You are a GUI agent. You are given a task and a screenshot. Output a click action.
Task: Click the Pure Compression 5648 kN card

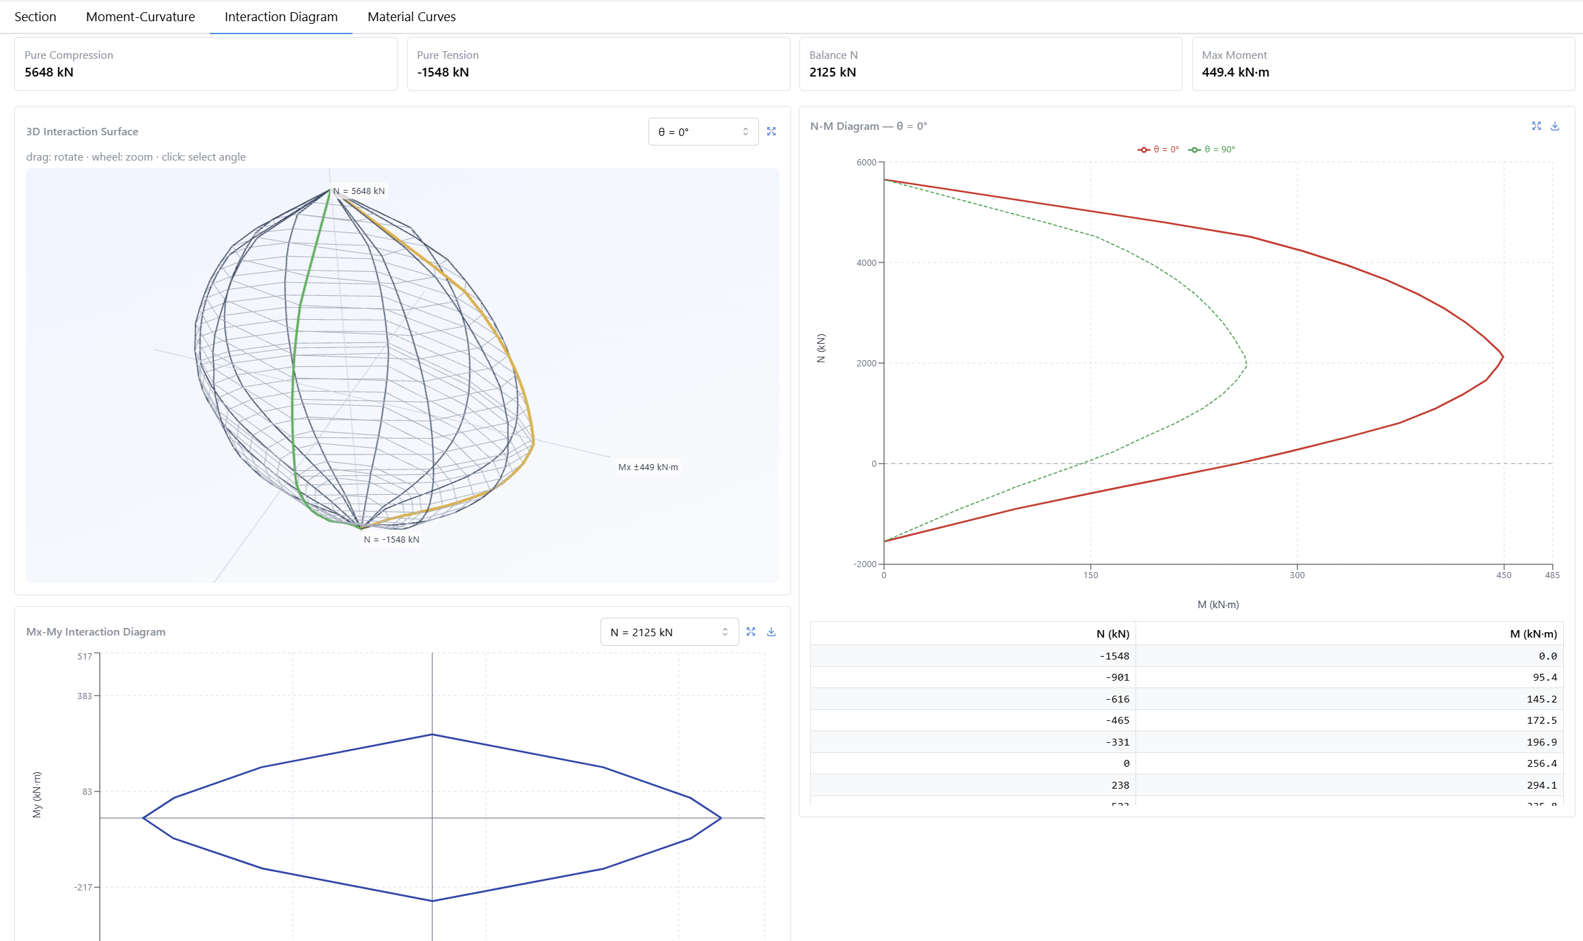click(206, 64)
